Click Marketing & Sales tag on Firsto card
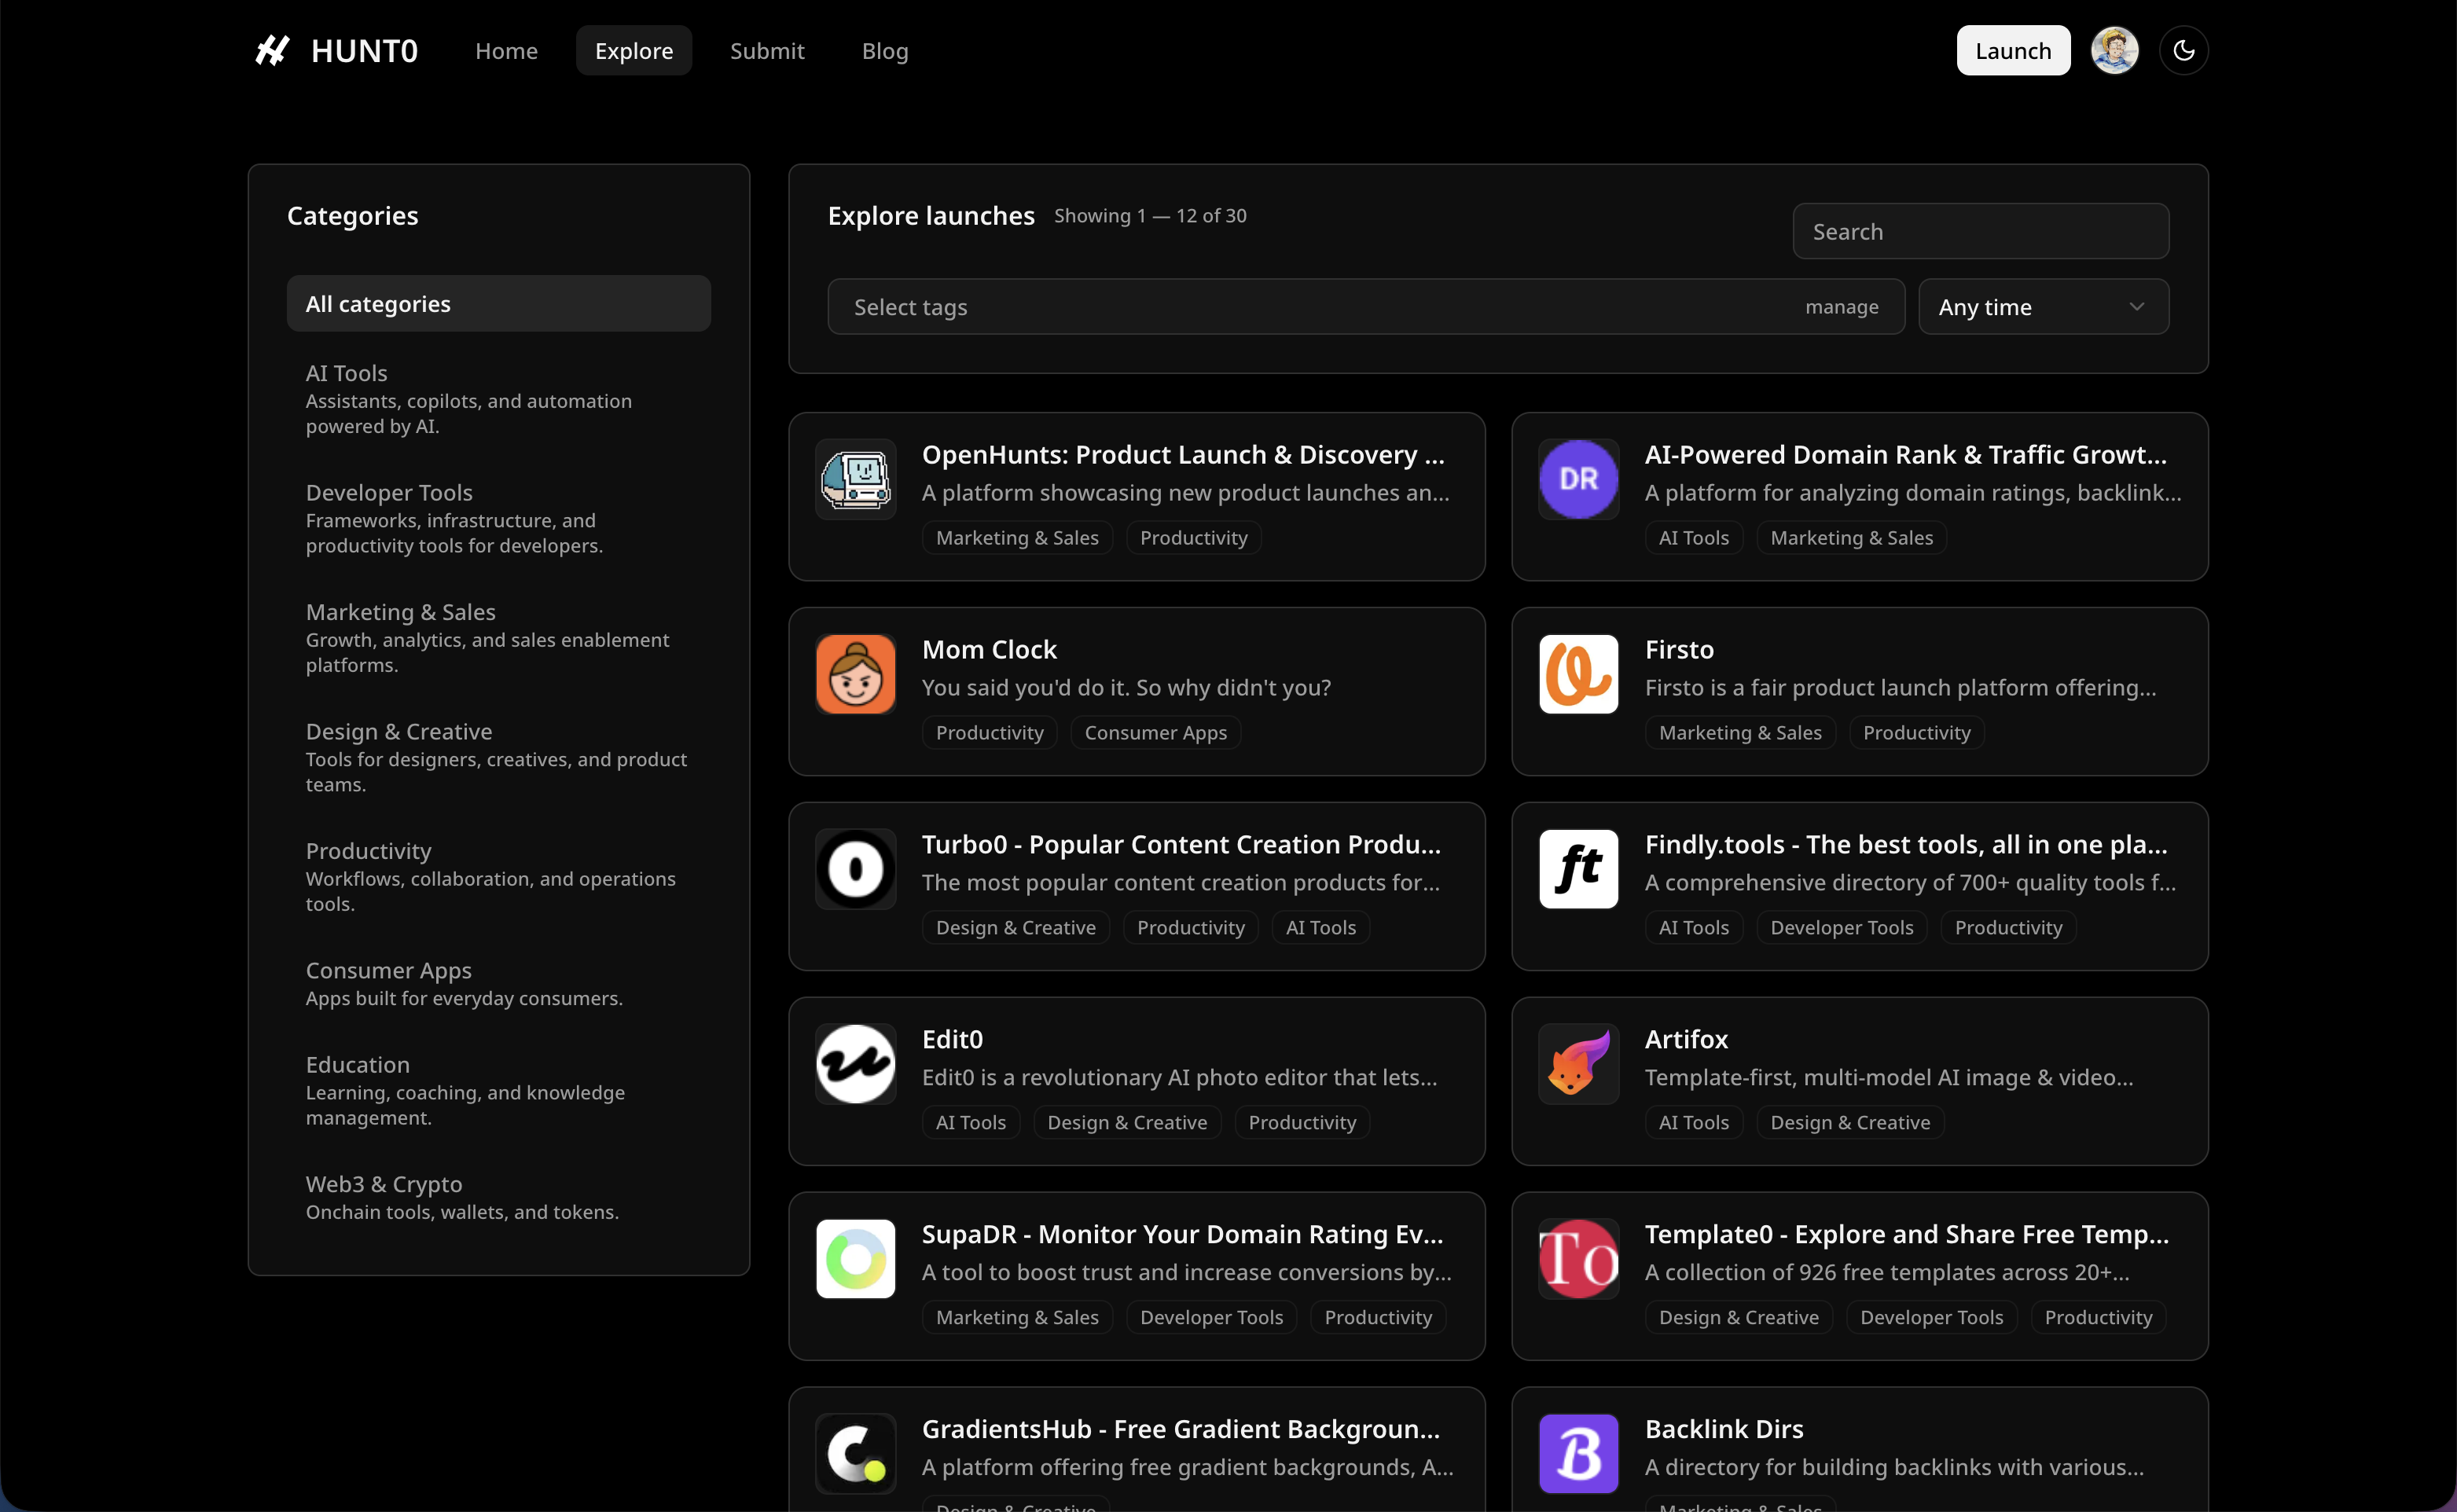Viewport: 2457px width, 1512px height. (1740, 732)
